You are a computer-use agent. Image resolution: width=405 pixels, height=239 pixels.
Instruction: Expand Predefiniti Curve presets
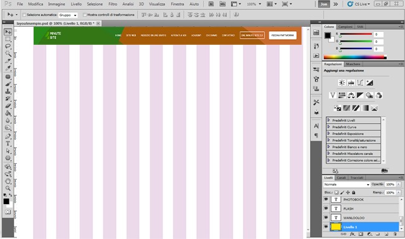[x=328, y=127]
